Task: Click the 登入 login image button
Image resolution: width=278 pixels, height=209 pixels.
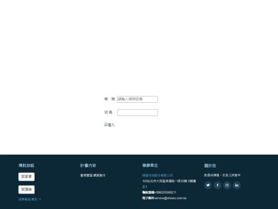Action: coord(110,125)
